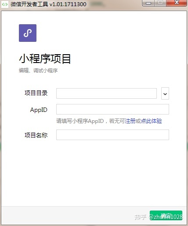Click the 编辑、调试小程序 subtitle text
The image size is (188, 226).
(x=38, y=70)
